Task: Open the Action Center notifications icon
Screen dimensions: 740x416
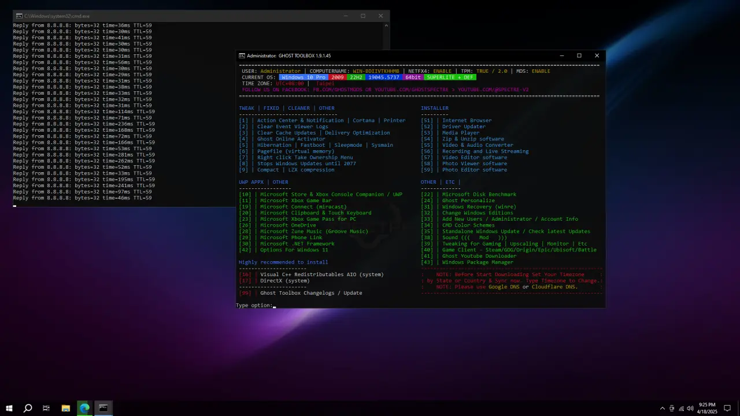Action: [x=728, y=408]
